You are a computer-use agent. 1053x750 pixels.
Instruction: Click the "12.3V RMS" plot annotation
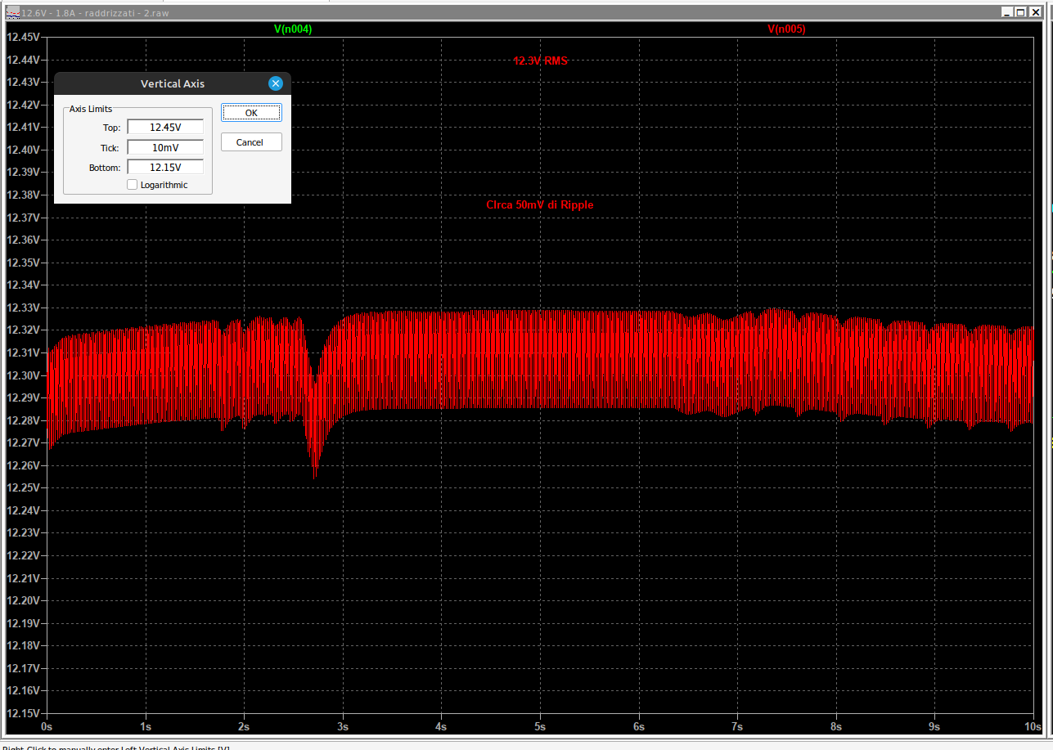(540, 61)
